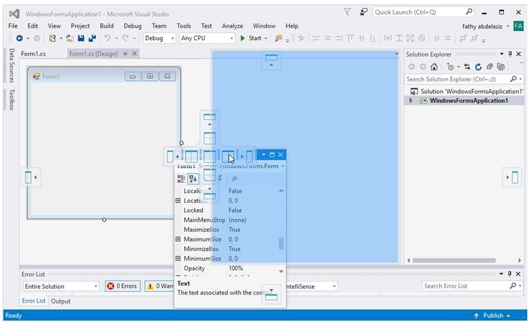Open the Data Sources side tab

tap(12, 66)
